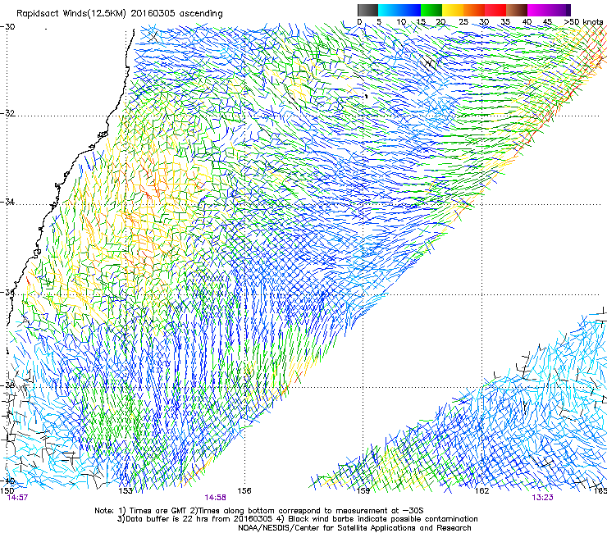
Task: Click the purple '13:23' time label
Action: tap(542, 498)
